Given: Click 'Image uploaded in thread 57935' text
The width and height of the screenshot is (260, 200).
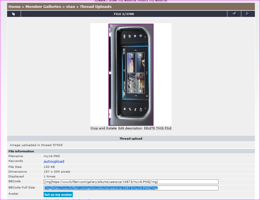Looking at the screenshot, I should pyautogui.click(x=36, y=145).
